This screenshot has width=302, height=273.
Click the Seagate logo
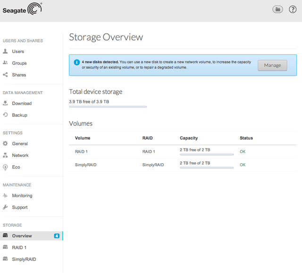[x=22, y=9]
